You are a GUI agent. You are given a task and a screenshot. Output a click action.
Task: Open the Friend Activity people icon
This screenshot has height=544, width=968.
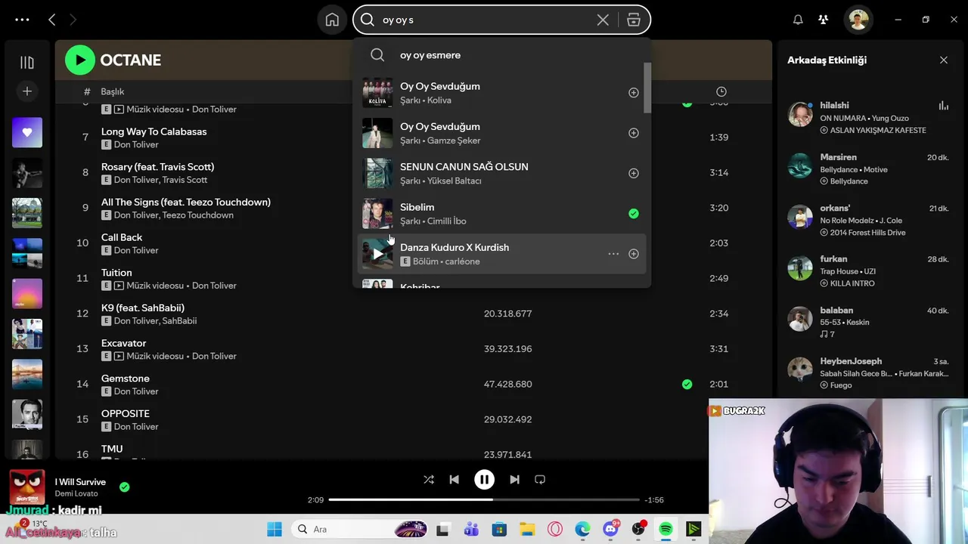[824, 20]
